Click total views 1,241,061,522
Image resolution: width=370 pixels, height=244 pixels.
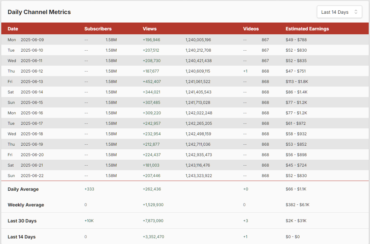198,82
